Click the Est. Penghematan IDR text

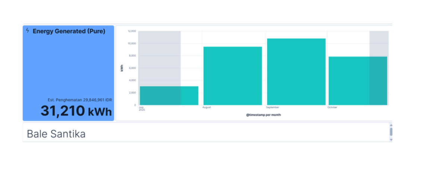[80, 100]
